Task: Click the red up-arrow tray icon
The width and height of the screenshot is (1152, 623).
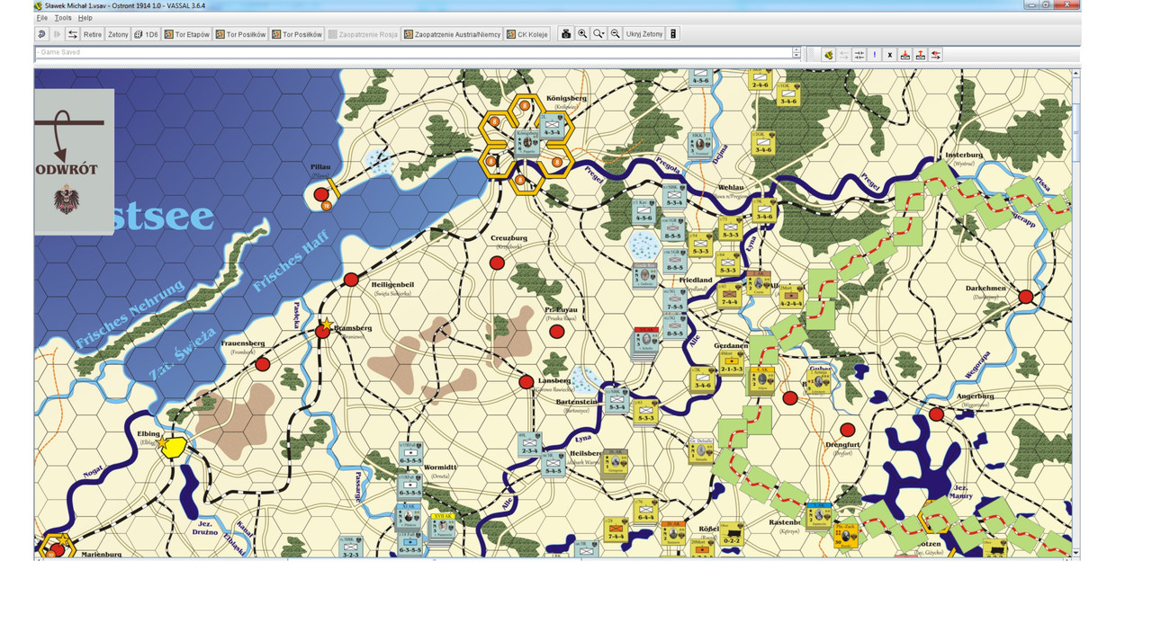Action: coord(921,55)
